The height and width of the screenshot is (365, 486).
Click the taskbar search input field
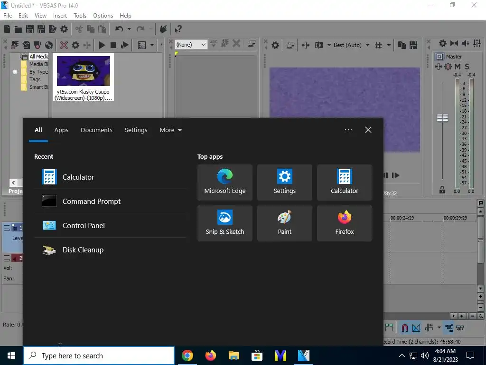pyautogui.click(x=99, y=355)
